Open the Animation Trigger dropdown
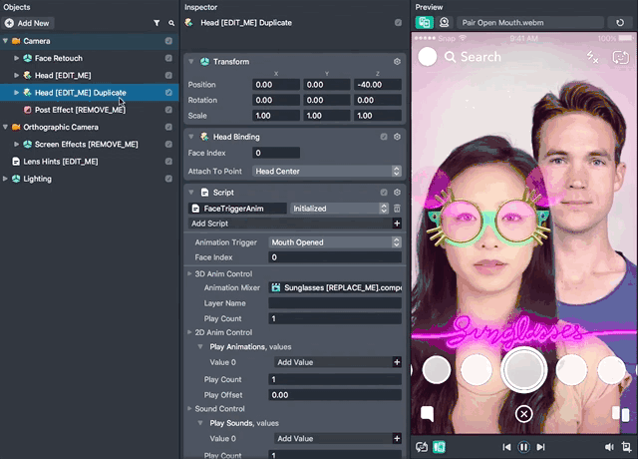Screen dimensions: 638x459 pyautogui.click(x=335, y=241)
